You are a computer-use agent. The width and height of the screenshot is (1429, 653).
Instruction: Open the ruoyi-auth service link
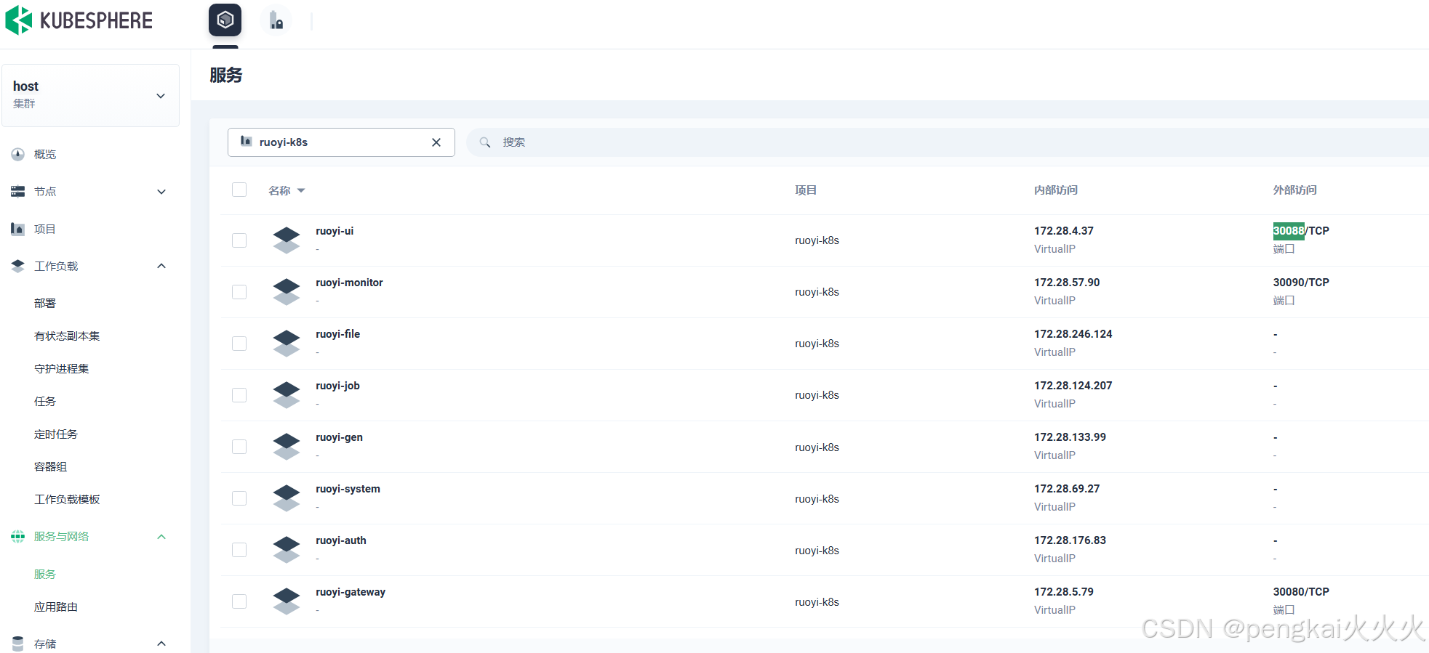click(x=341, y=540)
